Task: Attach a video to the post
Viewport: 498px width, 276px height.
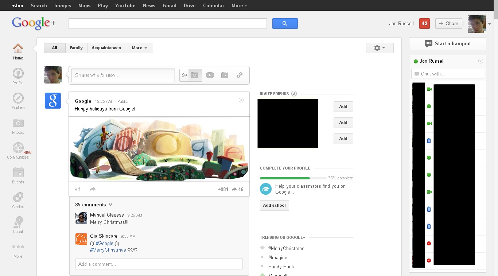Action: (x=210, y=75)
